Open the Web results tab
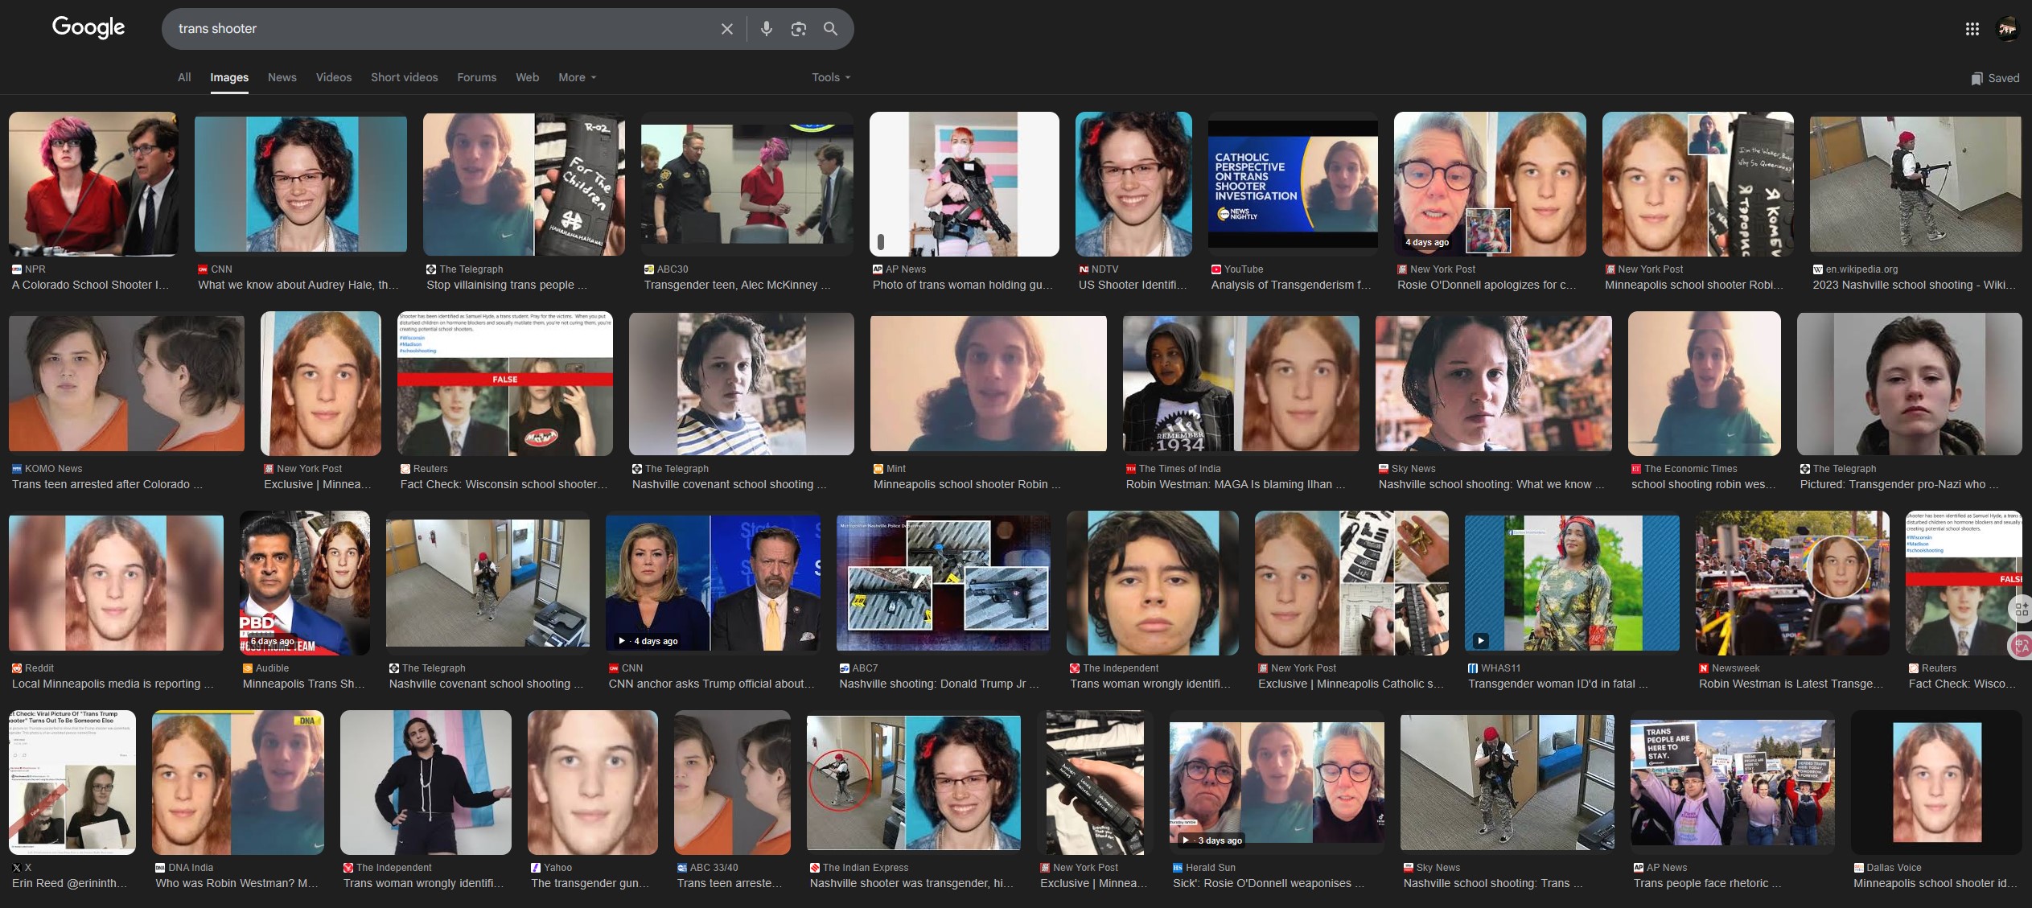2032x908 pixels. point(527,77)
